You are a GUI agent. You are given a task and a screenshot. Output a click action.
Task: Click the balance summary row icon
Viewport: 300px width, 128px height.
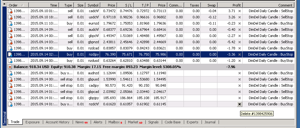(10, 67)
